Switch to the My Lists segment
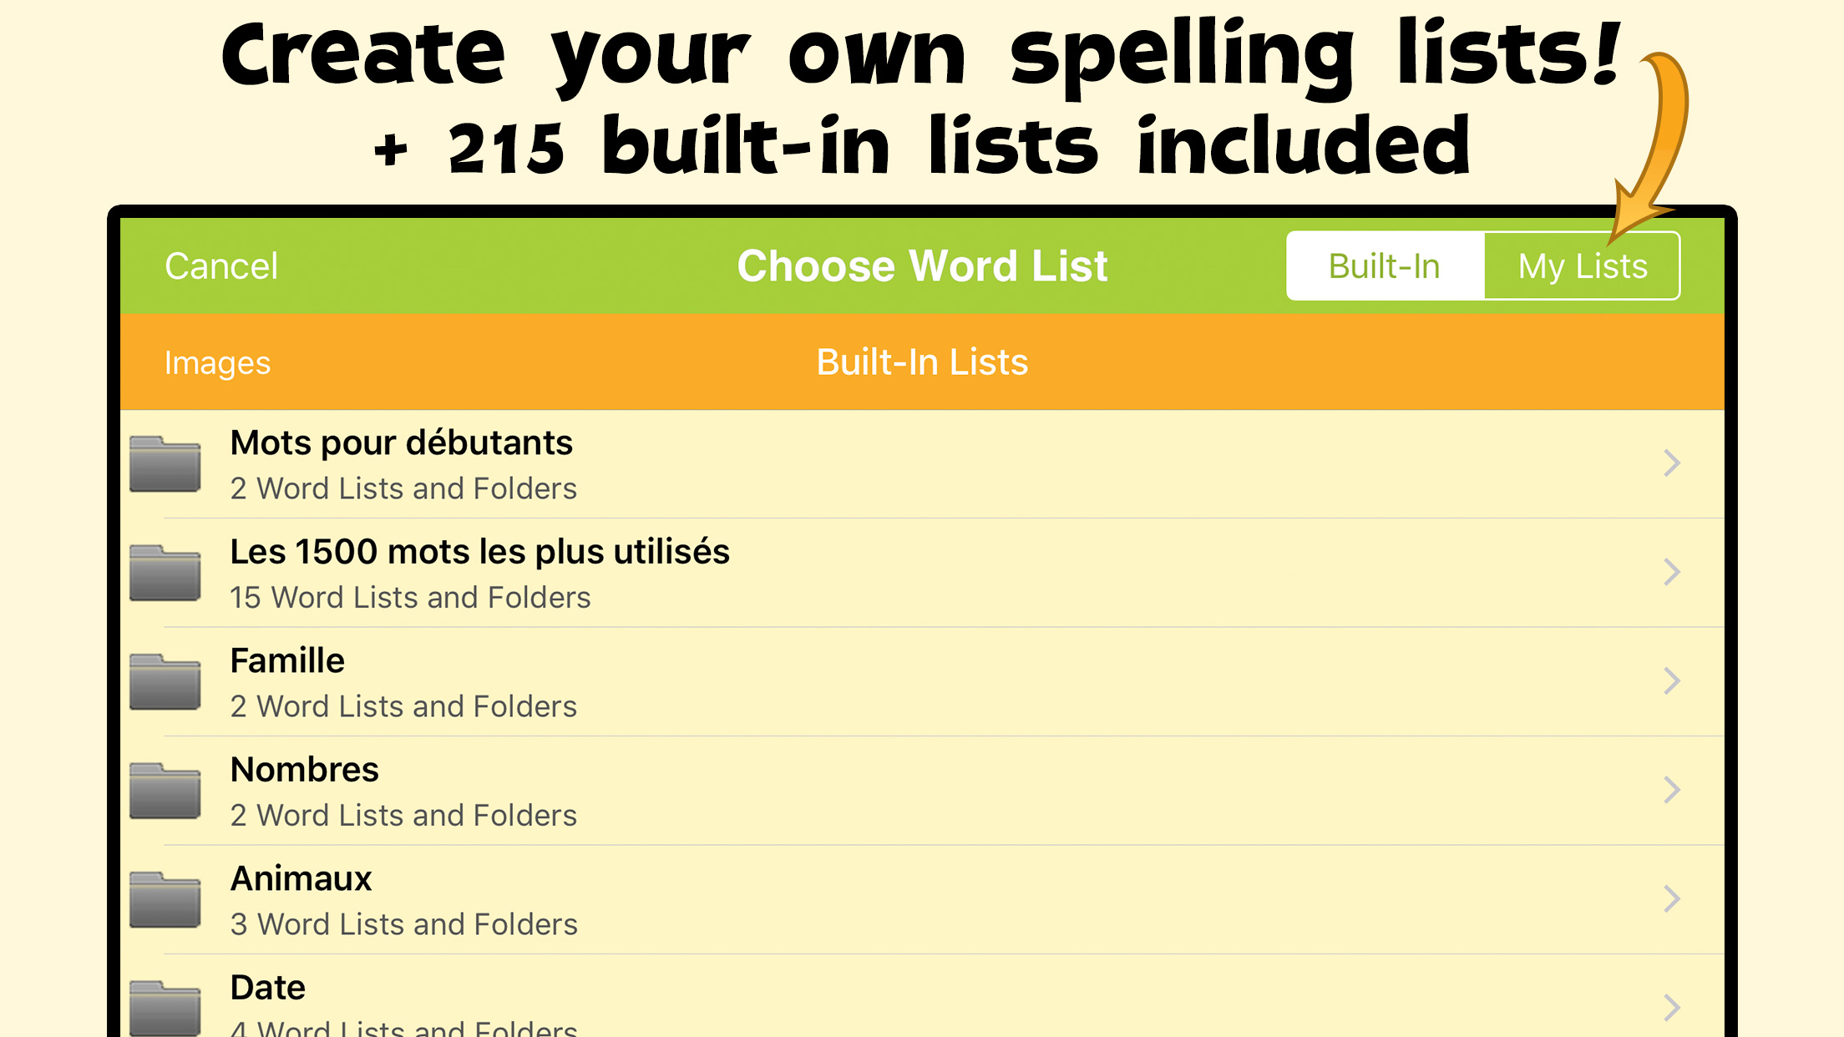This screenshot has width=1844, height=1037. [x=1582, y=266]
